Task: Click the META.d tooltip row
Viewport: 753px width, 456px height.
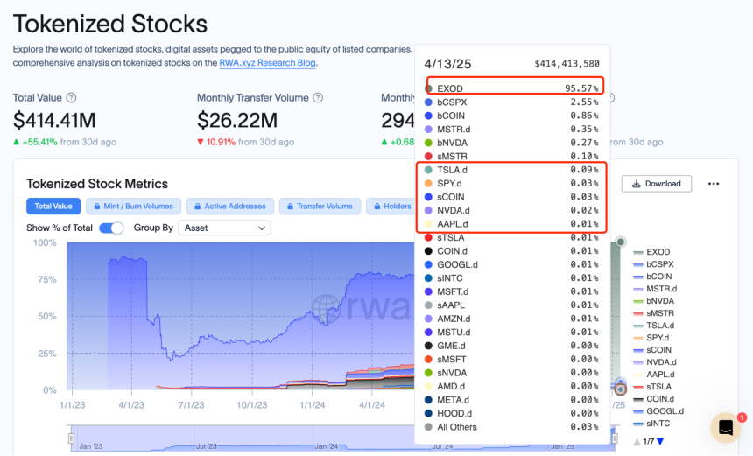Action: click(x=512, y=400)
